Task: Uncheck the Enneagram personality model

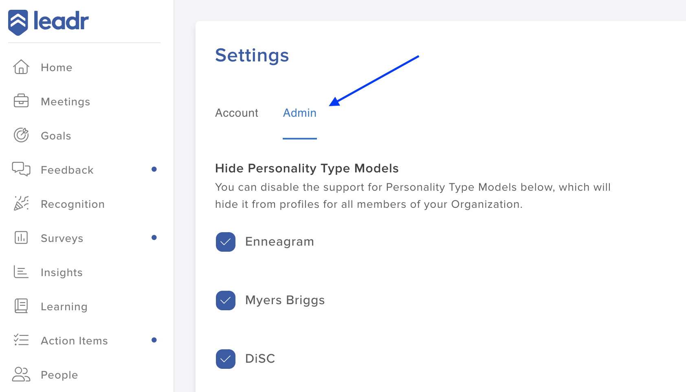Action: 225,242
